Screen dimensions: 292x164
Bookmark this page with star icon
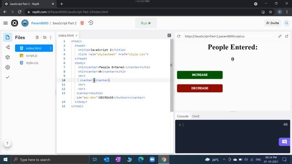coord(271,12)
